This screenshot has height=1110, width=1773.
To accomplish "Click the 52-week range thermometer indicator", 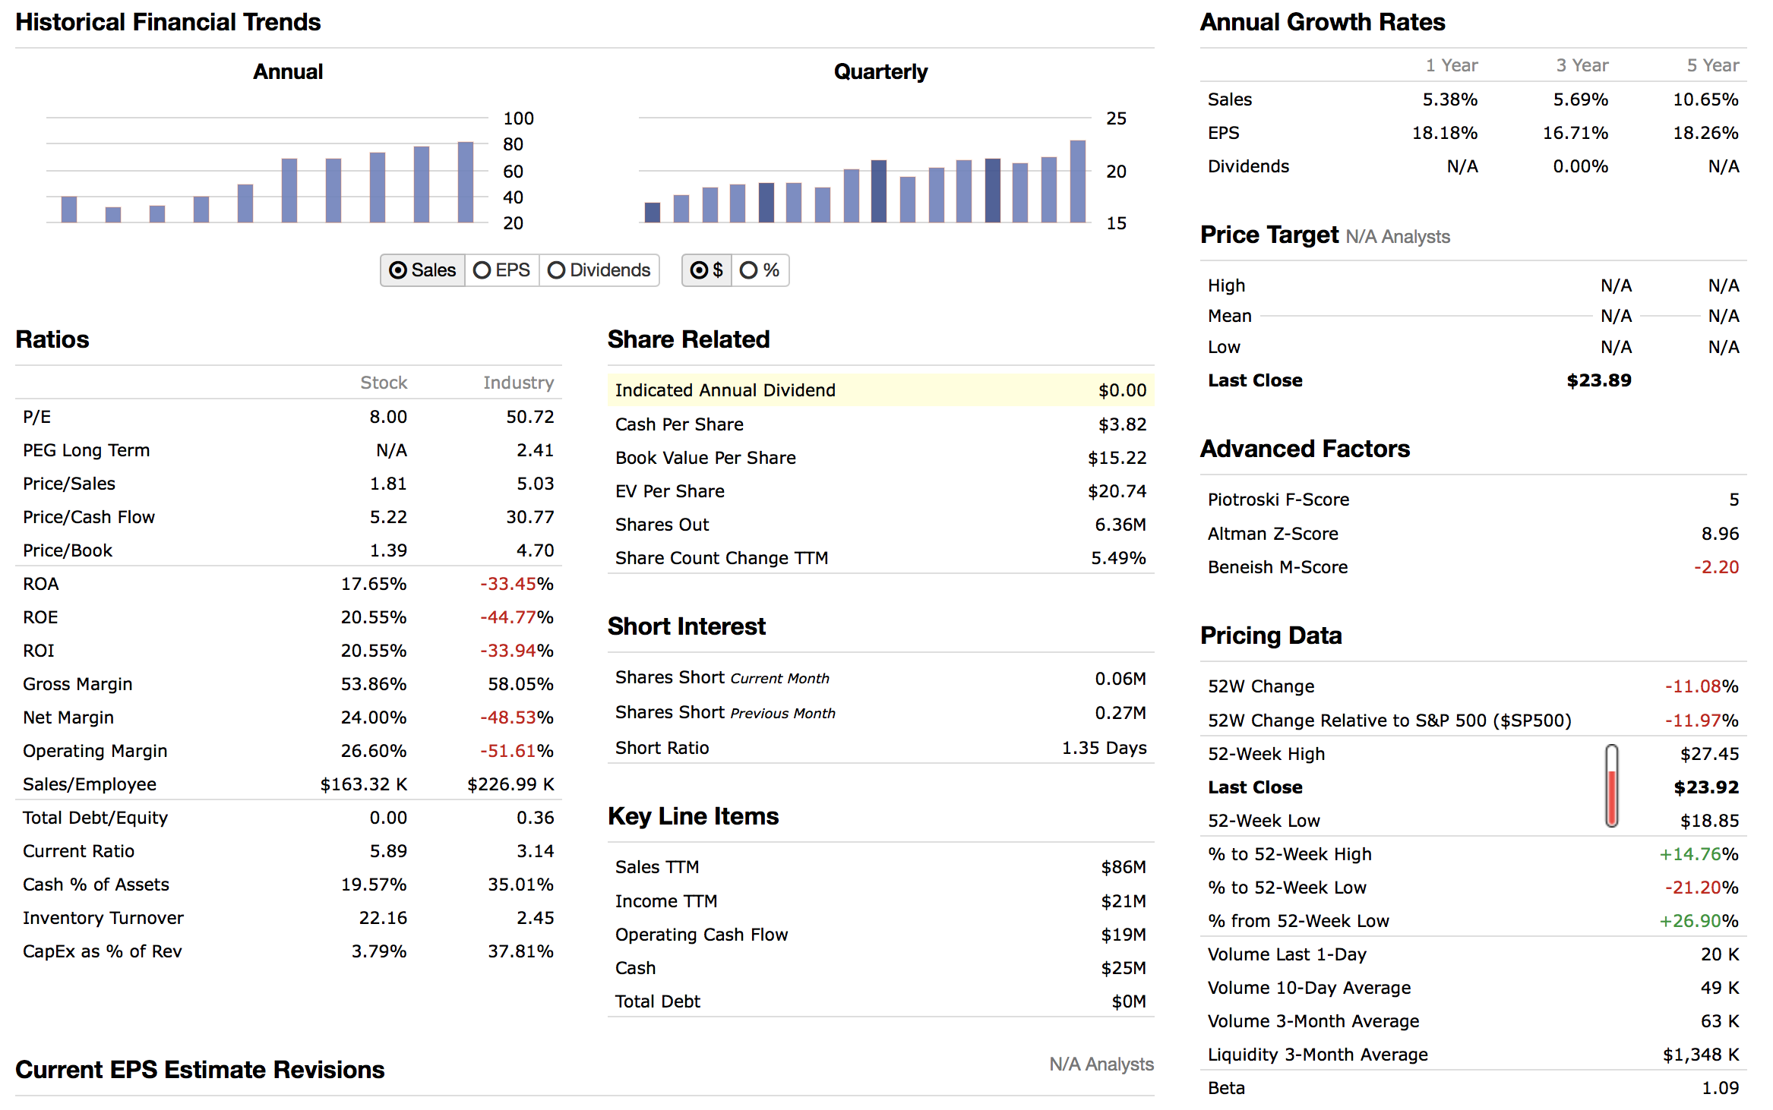I will (1611, 786).
